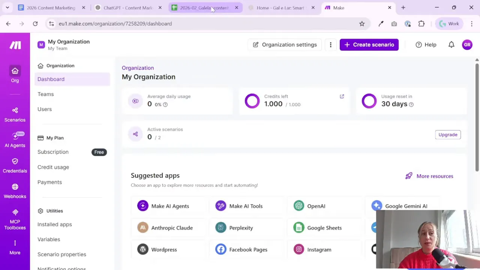The height and width of the screenshot is (270, 480).
Task: Select the Make AI Tools app
Action: (x=247, y=206)
